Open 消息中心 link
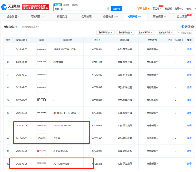Image resolution: width=196 pixels, height=172 pixels. [179, 9]
